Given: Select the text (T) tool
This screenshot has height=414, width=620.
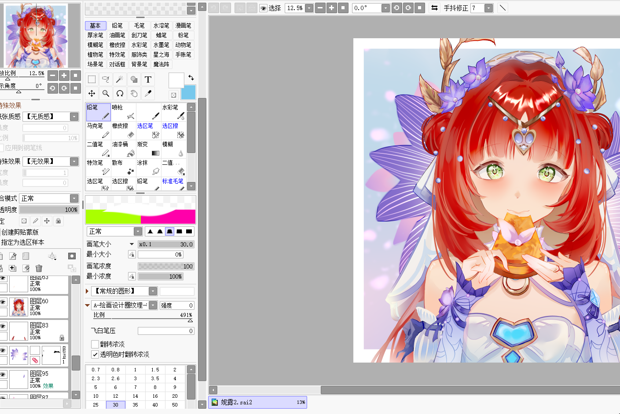Looking at the screenshot, I should tap(148, 80).
